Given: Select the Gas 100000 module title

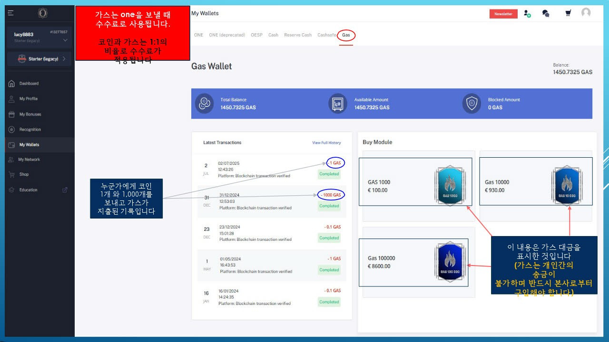Looking at the screenshot, I should 382,258.
